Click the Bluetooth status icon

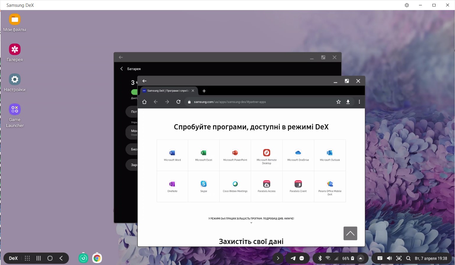(x=320, y=258)
